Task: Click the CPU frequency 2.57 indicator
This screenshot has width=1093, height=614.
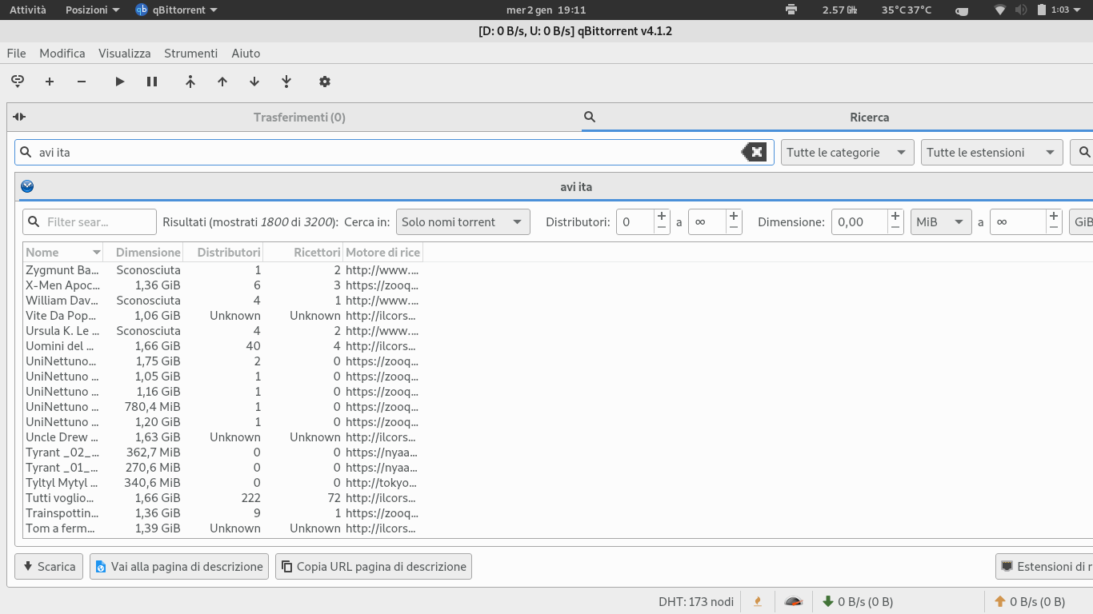Action: (839, 10)
